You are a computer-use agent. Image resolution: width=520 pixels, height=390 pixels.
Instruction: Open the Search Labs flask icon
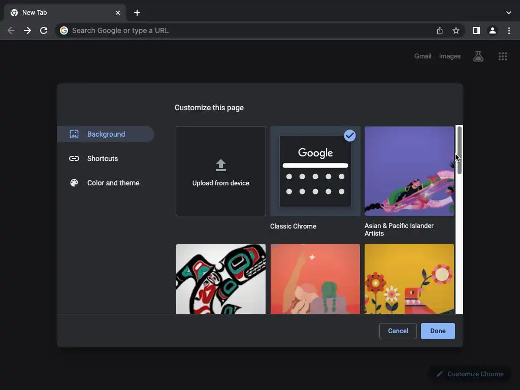[478, 56]
